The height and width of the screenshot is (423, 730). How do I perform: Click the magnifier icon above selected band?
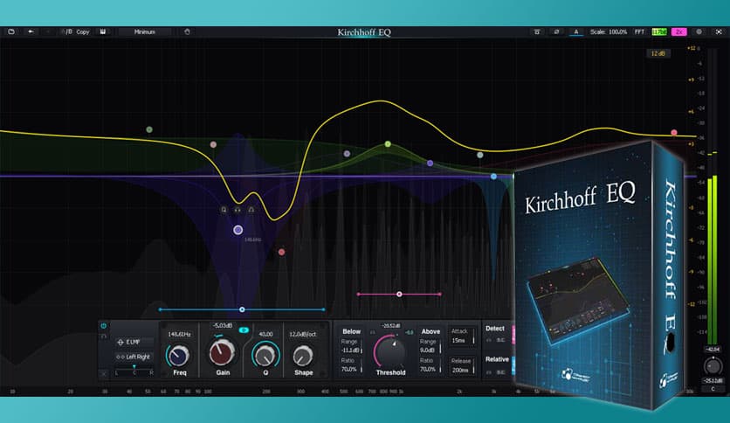(224, 210)
